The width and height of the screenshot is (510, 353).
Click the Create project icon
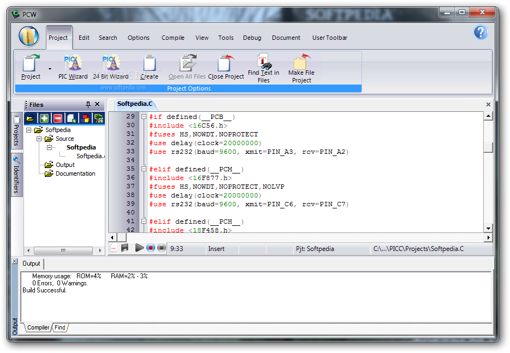(x=149, y=67)
